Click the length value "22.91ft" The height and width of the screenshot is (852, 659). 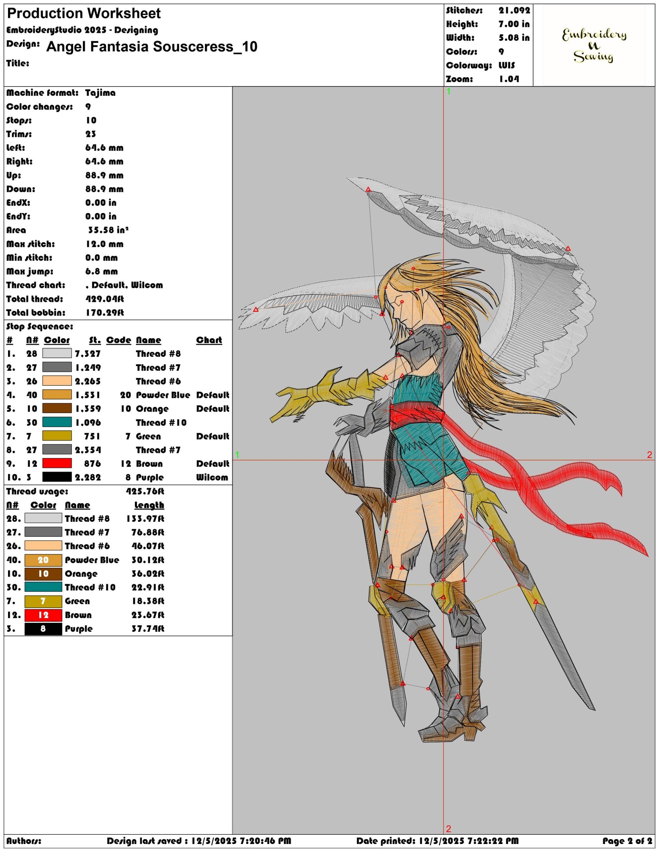point(148,587)
